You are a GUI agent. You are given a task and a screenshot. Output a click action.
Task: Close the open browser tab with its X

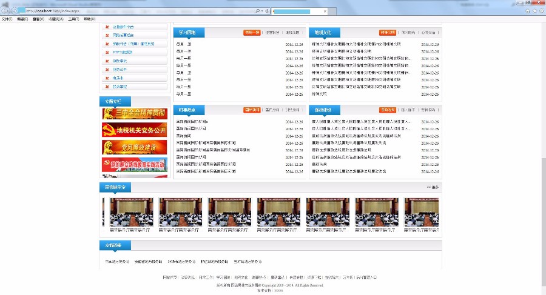tap(325, 12)
